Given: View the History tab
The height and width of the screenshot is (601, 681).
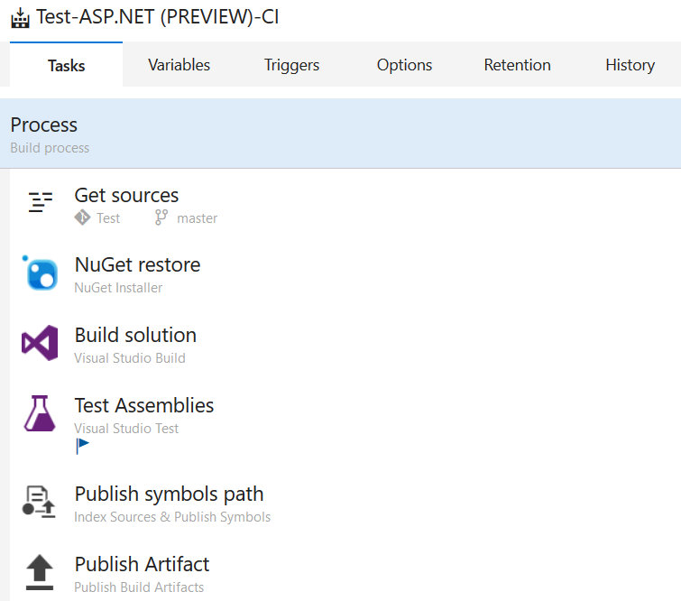Looking at the screenshot, I should tap(630, 65).
